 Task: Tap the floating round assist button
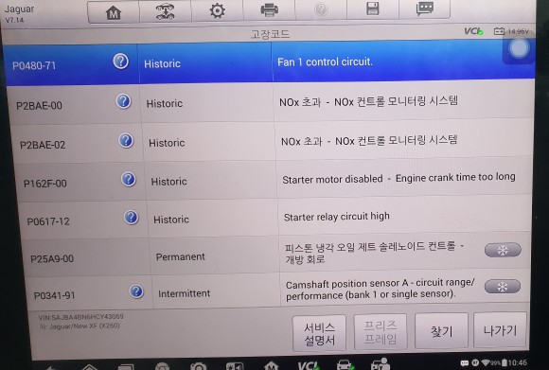[519, 48]
